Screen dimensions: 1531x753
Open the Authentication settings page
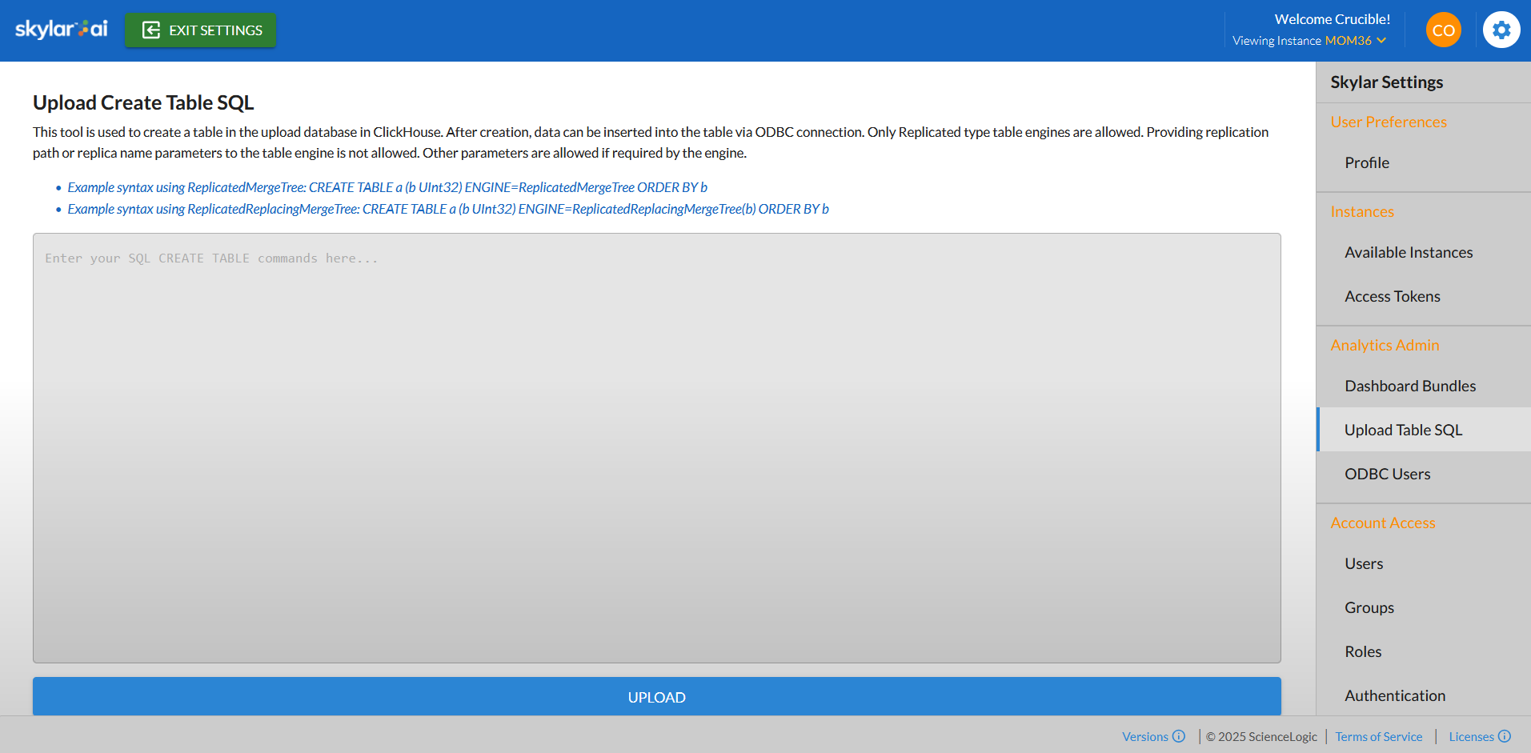point(1395,695)
